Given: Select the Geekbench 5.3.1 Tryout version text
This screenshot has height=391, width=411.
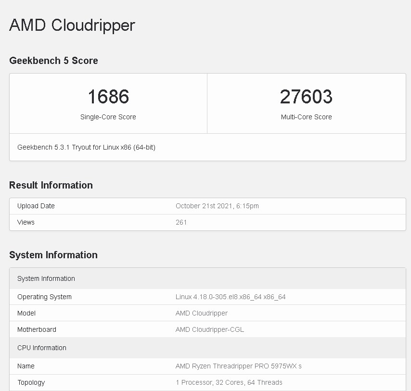Looking at the screenshot, I should coord(86,147).
